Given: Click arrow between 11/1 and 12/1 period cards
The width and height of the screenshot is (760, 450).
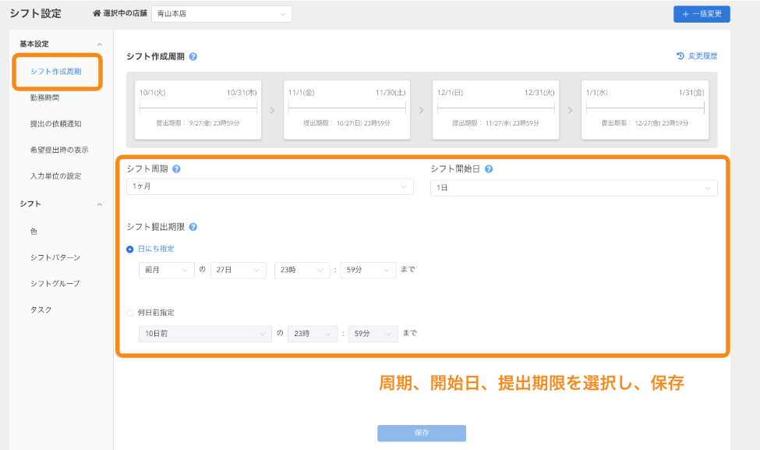Looking at the screenshot, I should click(x=421, y=110).
